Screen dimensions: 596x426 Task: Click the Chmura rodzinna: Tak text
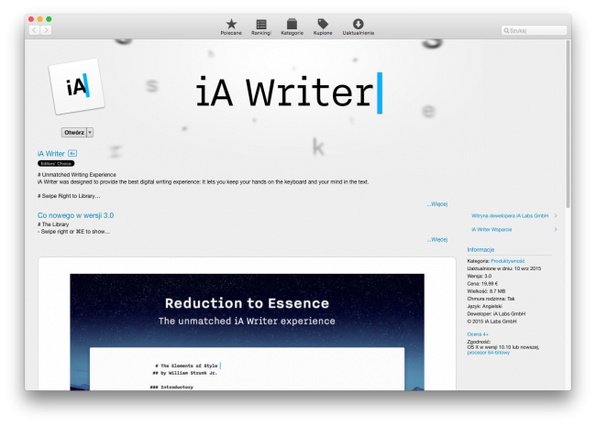pyautogui.click(x=491, y=299)
